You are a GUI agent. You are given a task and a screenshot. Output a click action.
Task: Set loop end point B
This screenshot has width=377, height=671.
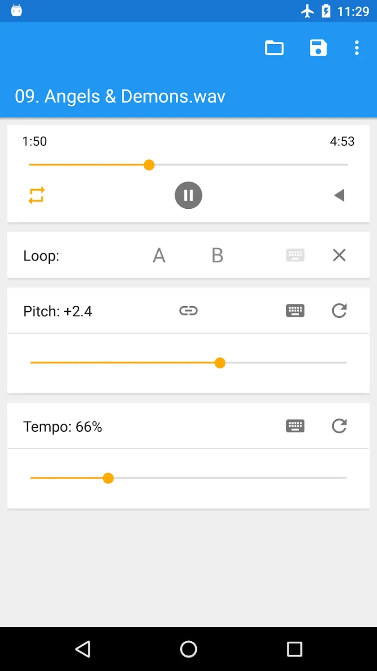(x=217, y=255)
